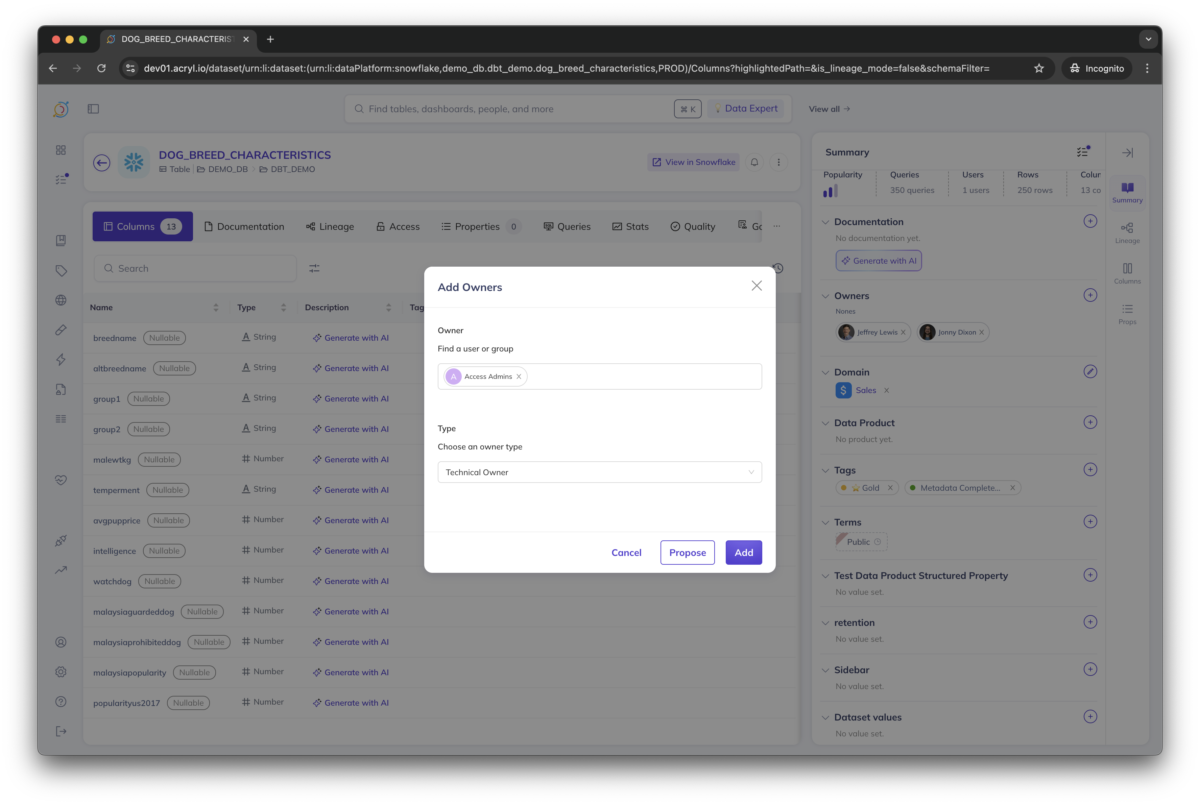1200x805 pixels.
Task: Remove the Gold tag
Action: click(890, 488)
